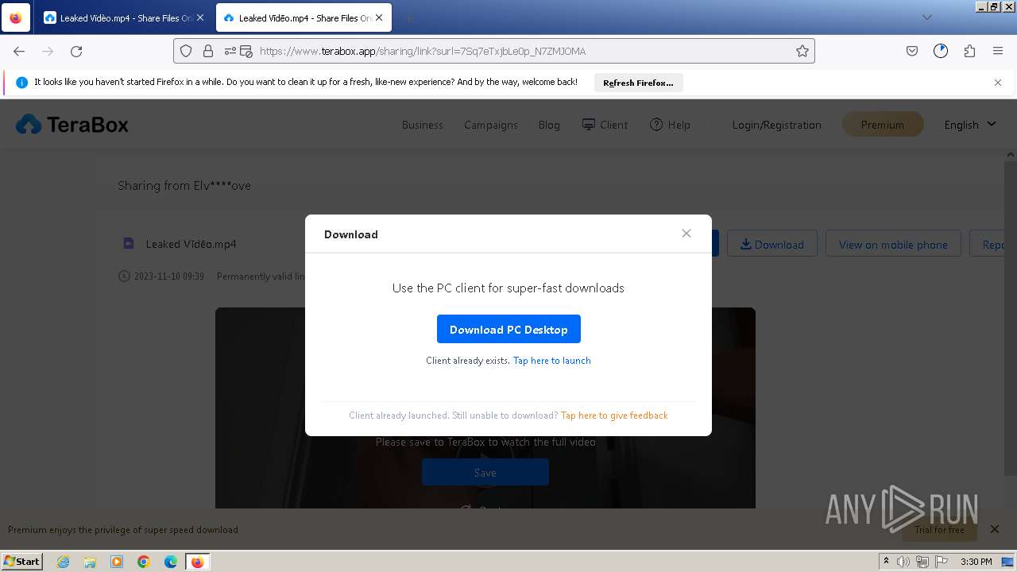Launch Internet Explorer from taskbar
The height and width of the screenshot is (572, 1017).
pyautogui.click(x=64, y=562)
